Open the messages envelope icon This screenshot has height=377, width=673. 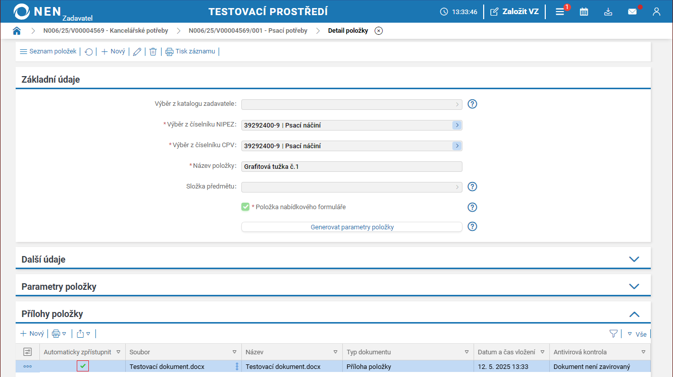(x=632, y=12)
